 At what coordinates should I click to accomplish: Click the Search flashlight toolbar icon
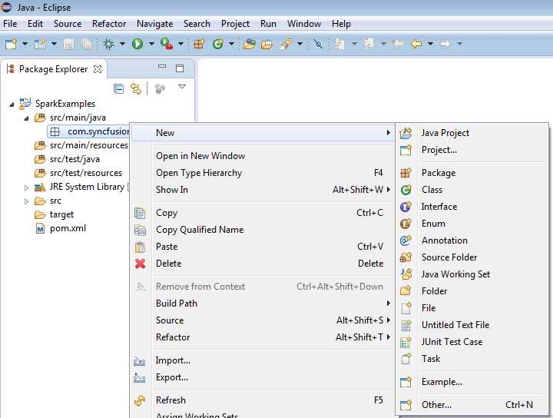point(286,44)
